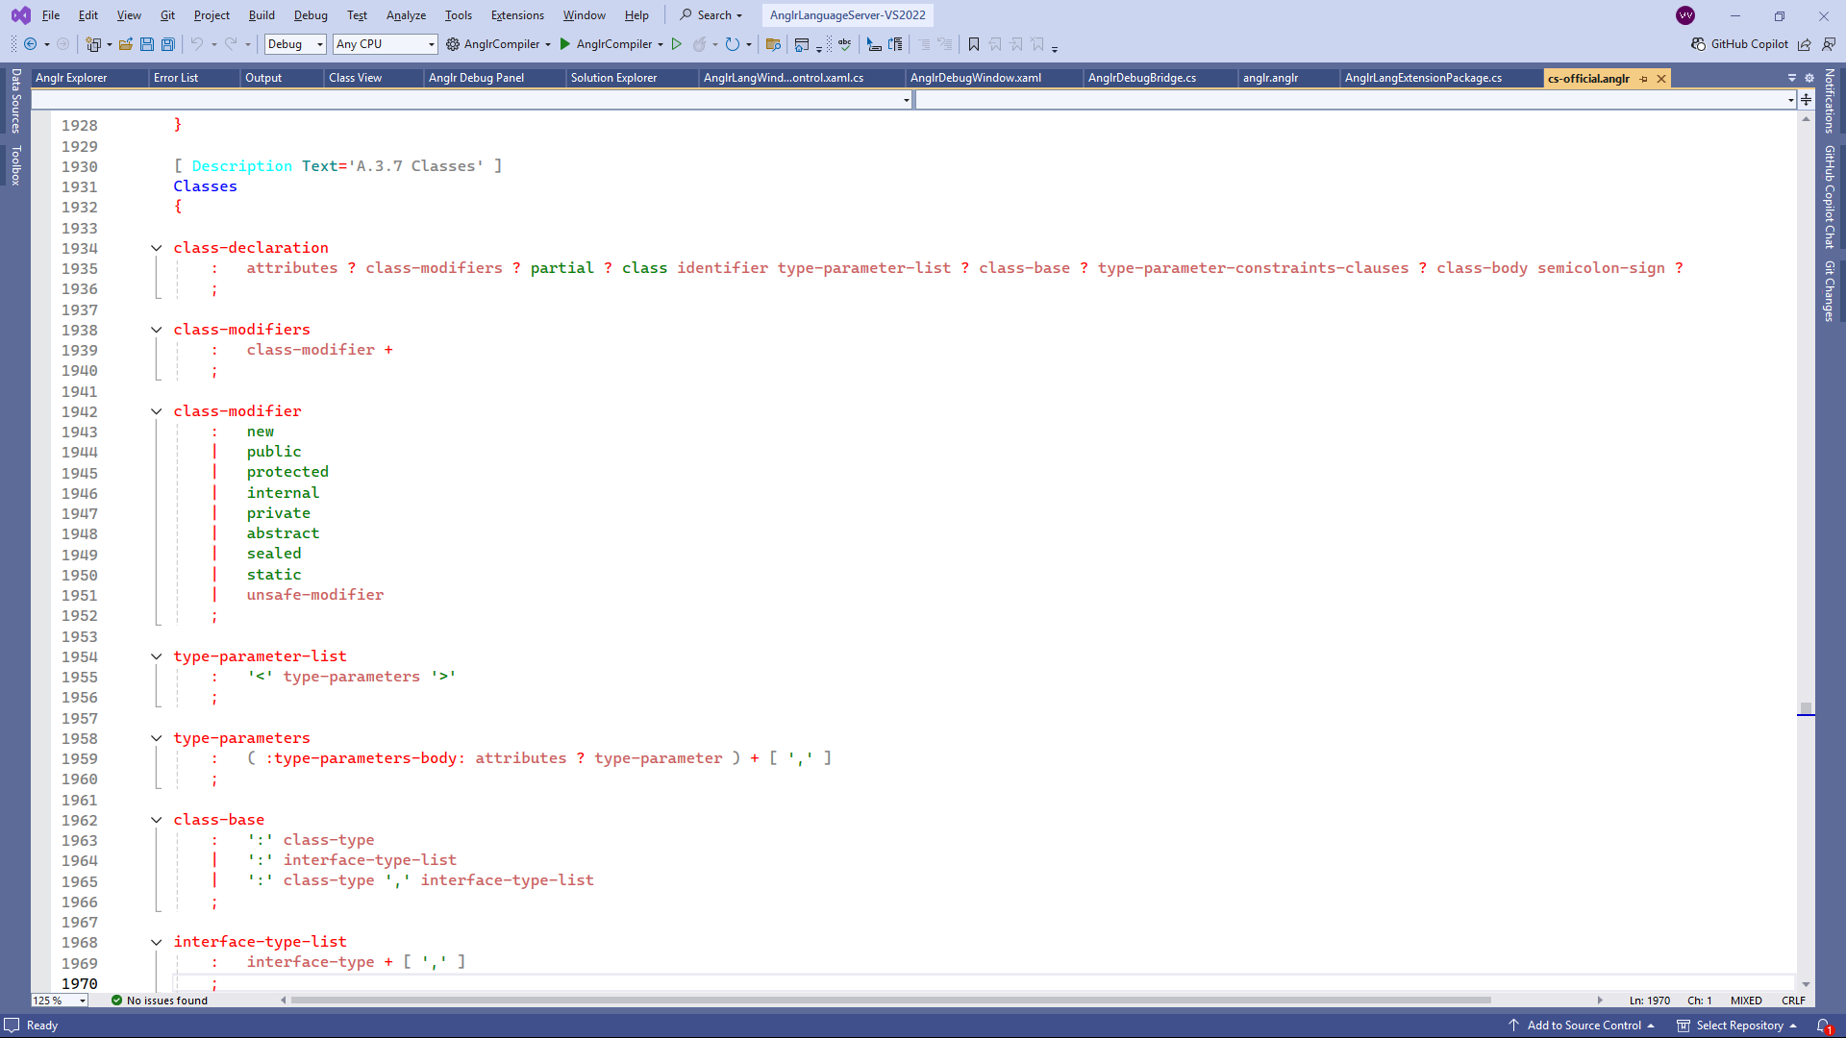Collapse the class-modifier code region
The width and height of the screenshot is (1846, 1038).
tap(156, 411)
